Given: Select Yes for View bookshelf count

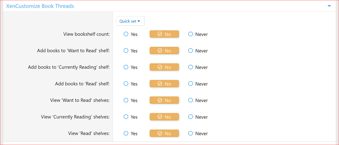Looking at the screenshot, I should [126, 34].
